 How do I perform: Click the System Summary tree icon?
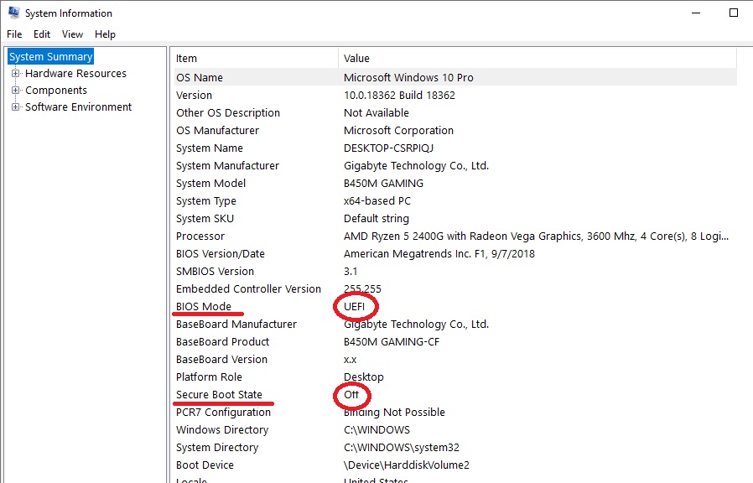(x=12, y=56)
